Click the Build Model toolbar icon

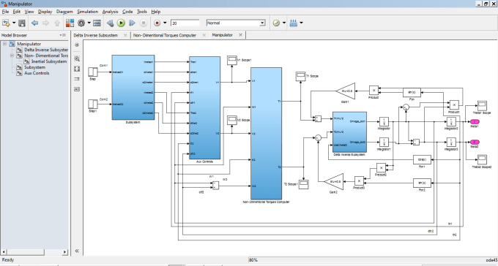point(294,23)
